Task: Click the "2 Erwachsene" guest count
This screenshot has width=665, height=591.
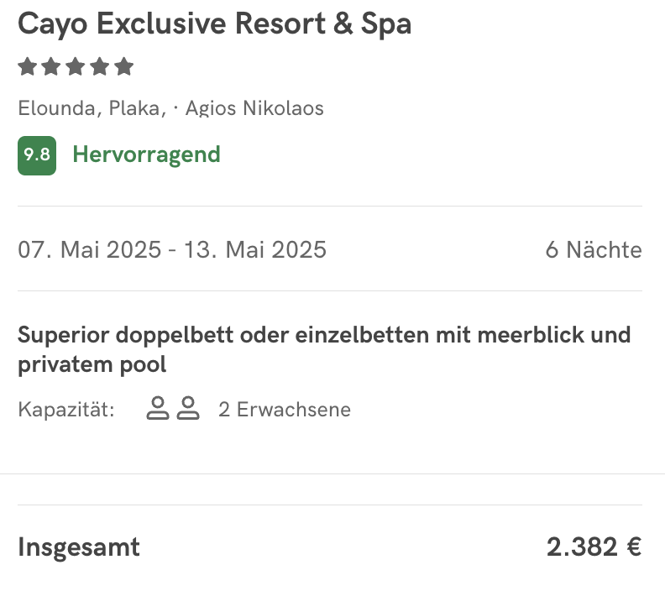Action: [x=284, y=410]
